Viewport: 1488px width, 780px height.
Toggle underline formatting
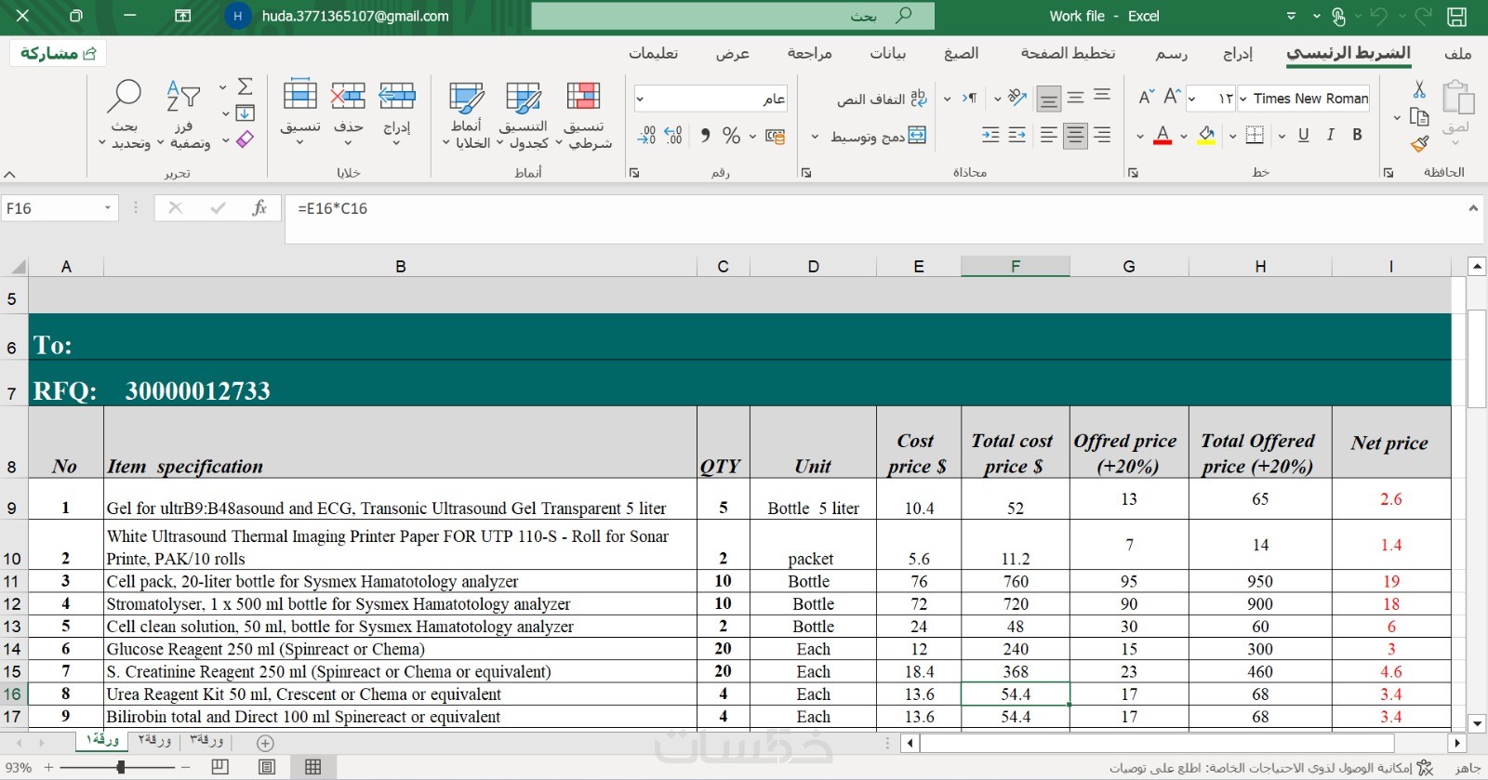click(x=1303, y=136)
